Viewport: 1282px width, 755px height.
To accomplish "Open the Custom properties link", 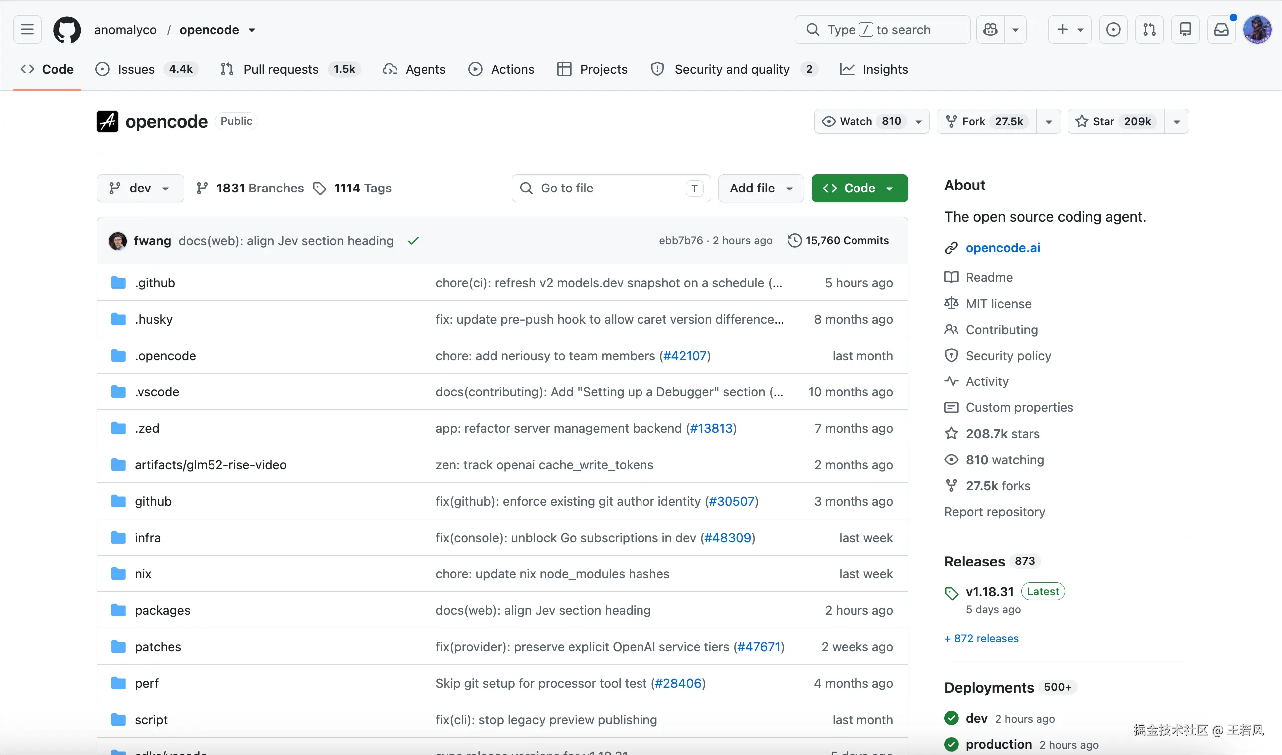I will click(x=1020, y=407).
